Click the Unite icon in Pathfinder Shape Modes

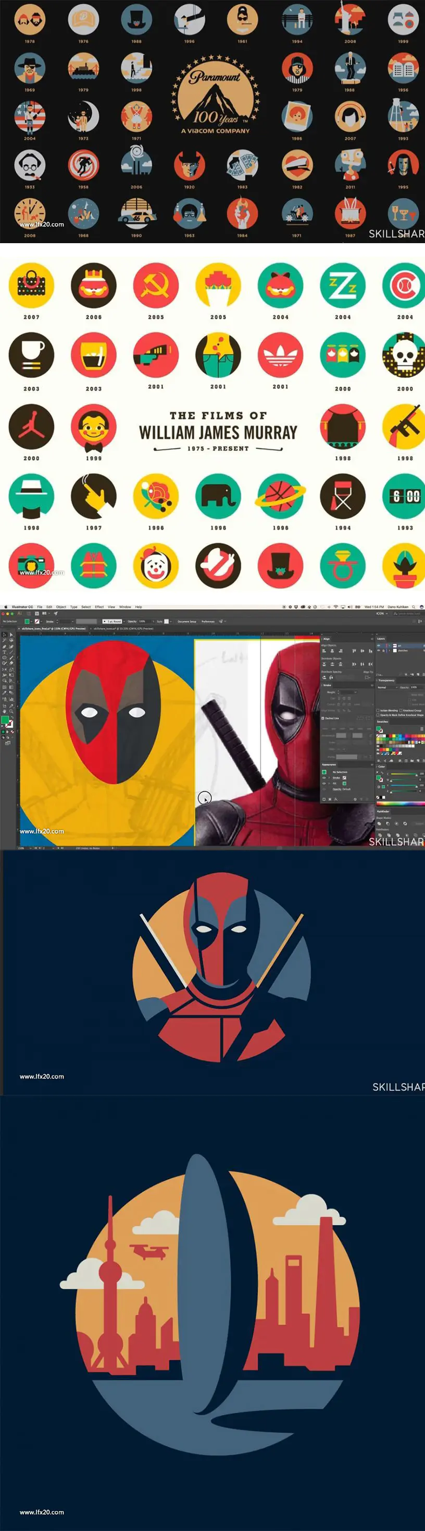379,824
